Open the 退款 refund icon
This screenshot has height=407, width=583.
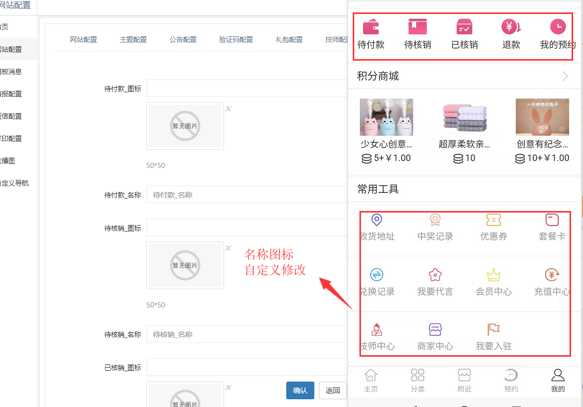point(511,27)
